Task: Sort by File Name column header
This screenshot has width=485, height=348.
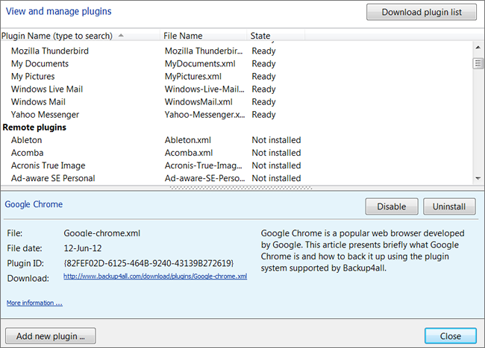Action: click(x=203, y=36)
